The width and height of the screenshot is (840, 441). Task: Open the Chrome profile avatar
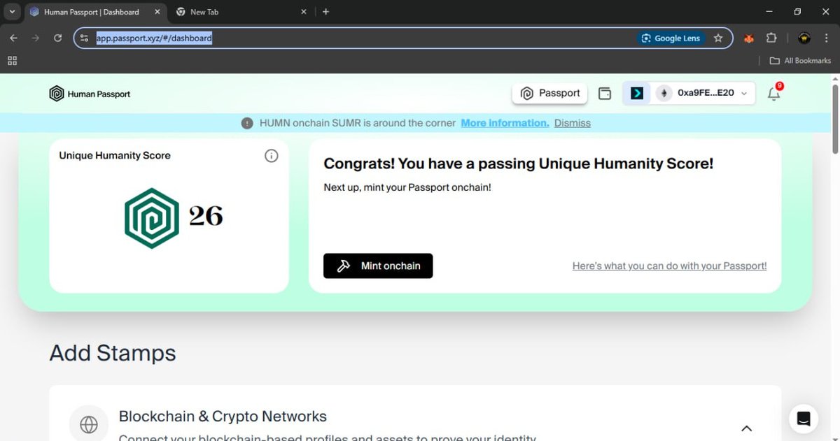pos(804,38)
